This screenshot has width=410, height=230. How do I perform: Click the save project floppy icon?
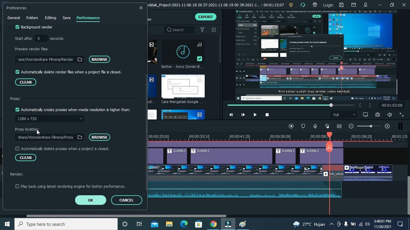click(341, 5)
